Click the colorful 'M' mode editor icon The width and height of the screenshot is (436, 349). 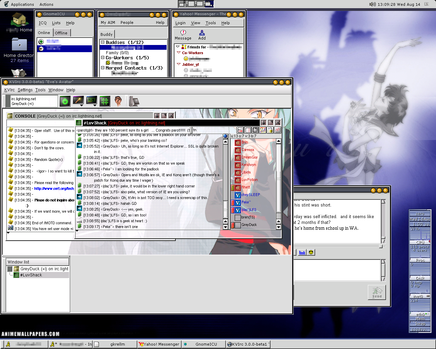263,130
